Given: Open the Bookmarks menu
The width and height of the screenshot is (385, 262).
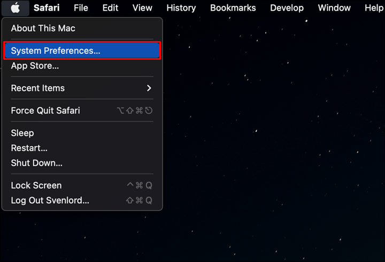Looking at the screenshot, I should coord(233,8).
